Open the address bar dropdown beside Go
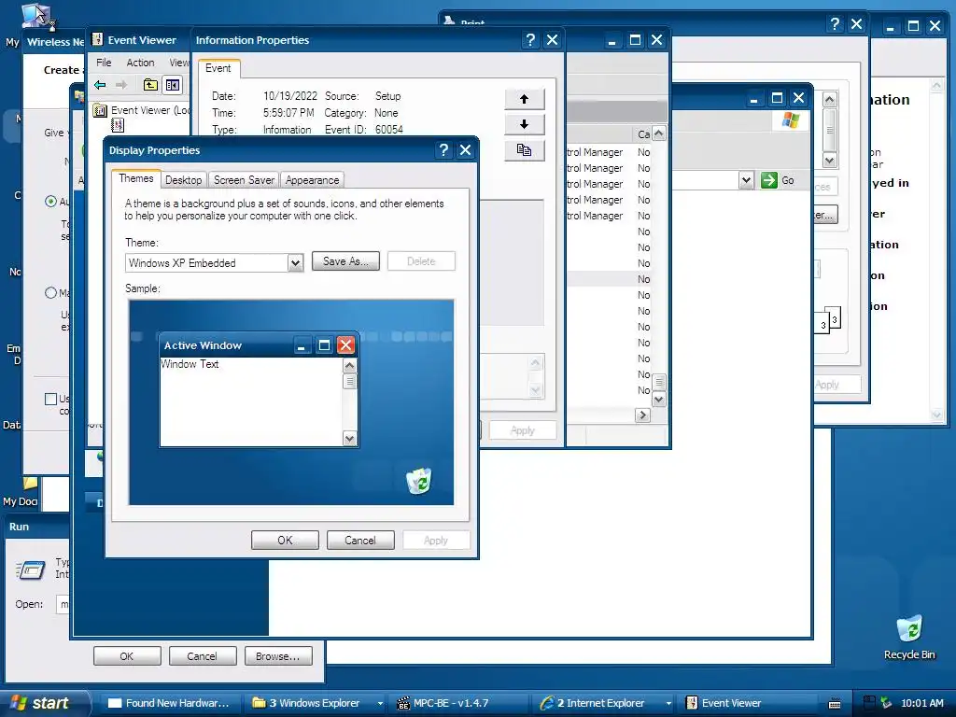The image size is (956, 717). pyautogui.click(x=746, y=180)
